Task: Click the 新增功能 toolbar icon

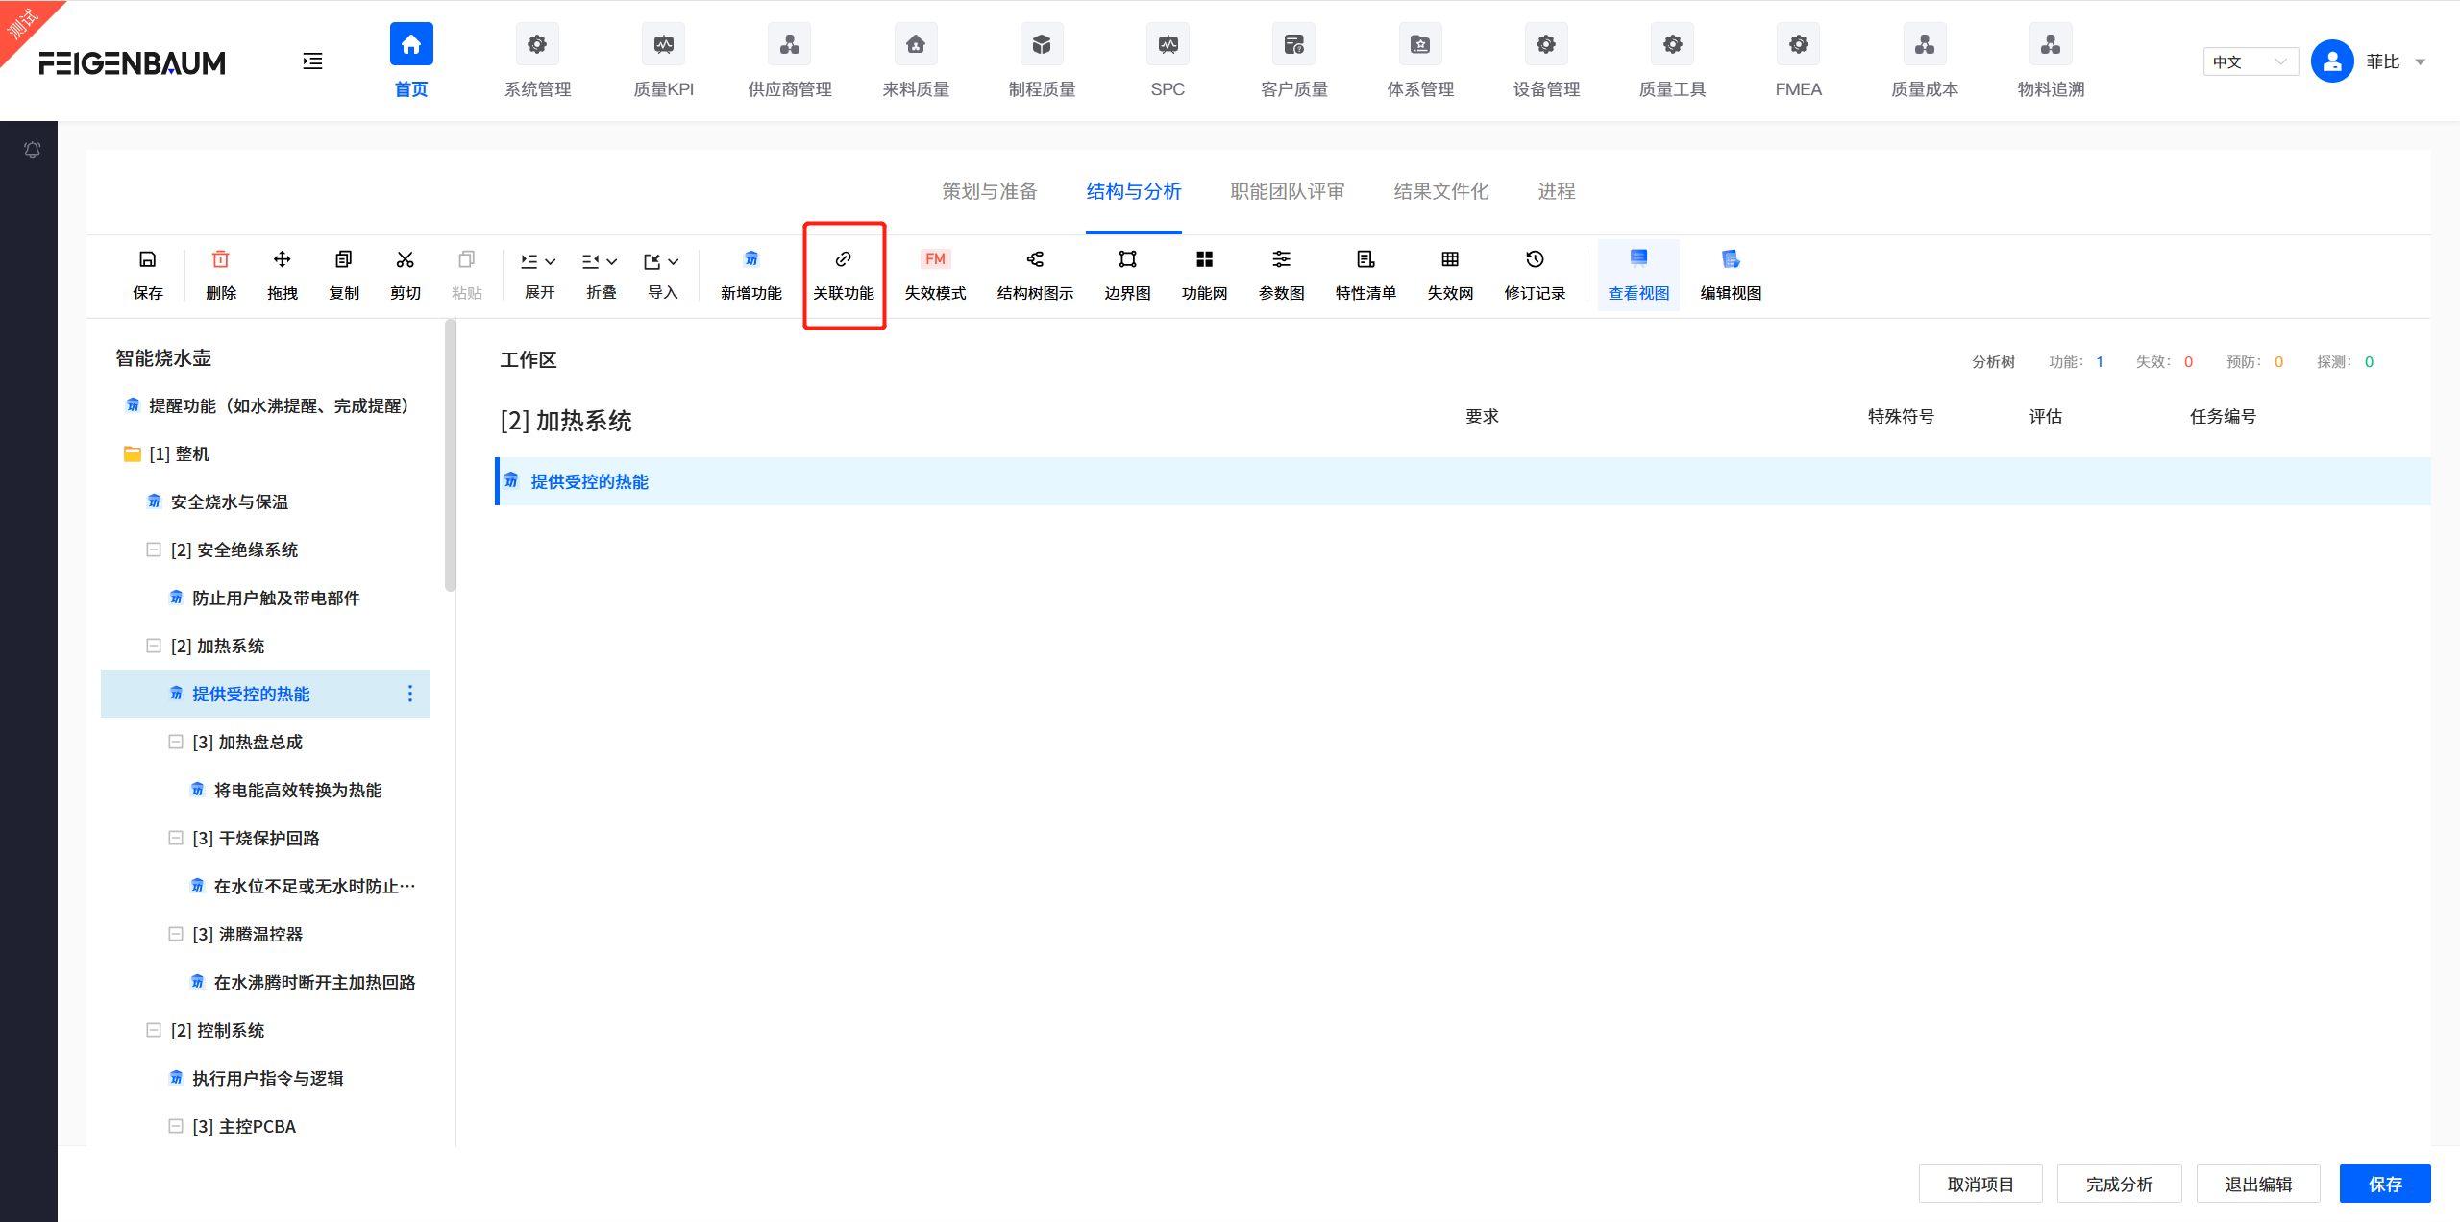Action: coord(750,259)
